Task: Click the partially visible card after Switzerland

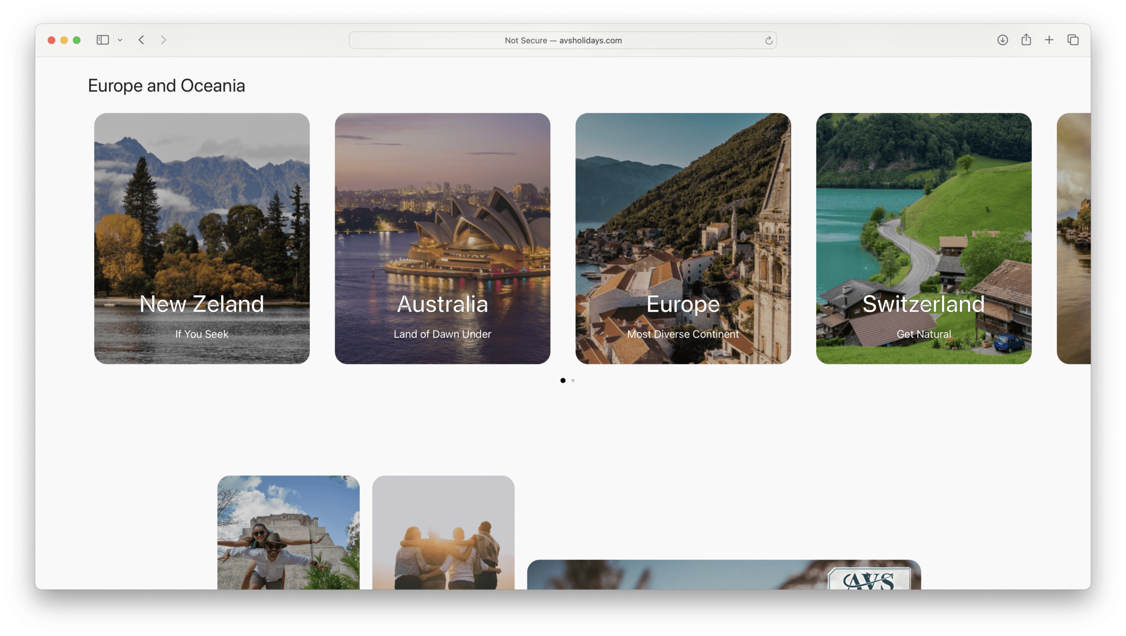Action: (x=1074, y=238)
